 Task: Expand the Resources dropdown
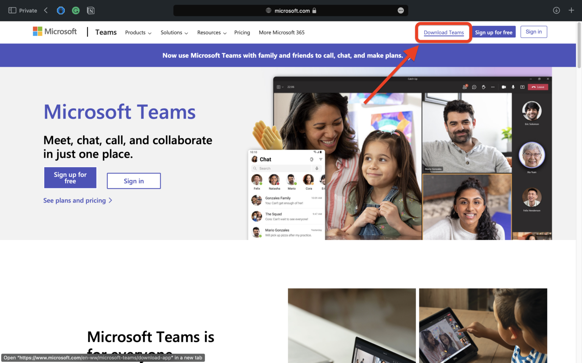click(211, 33)
